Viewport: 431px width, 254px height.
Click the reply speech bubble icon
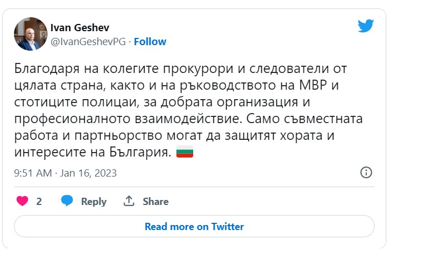click(67, 201)
